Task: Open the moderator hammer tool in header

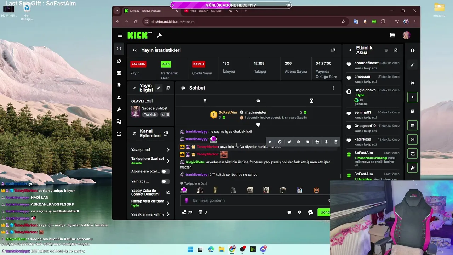Action: [160, 35]
